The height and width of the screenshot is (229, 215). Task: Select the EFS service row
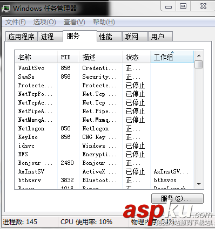coord(104,154)
